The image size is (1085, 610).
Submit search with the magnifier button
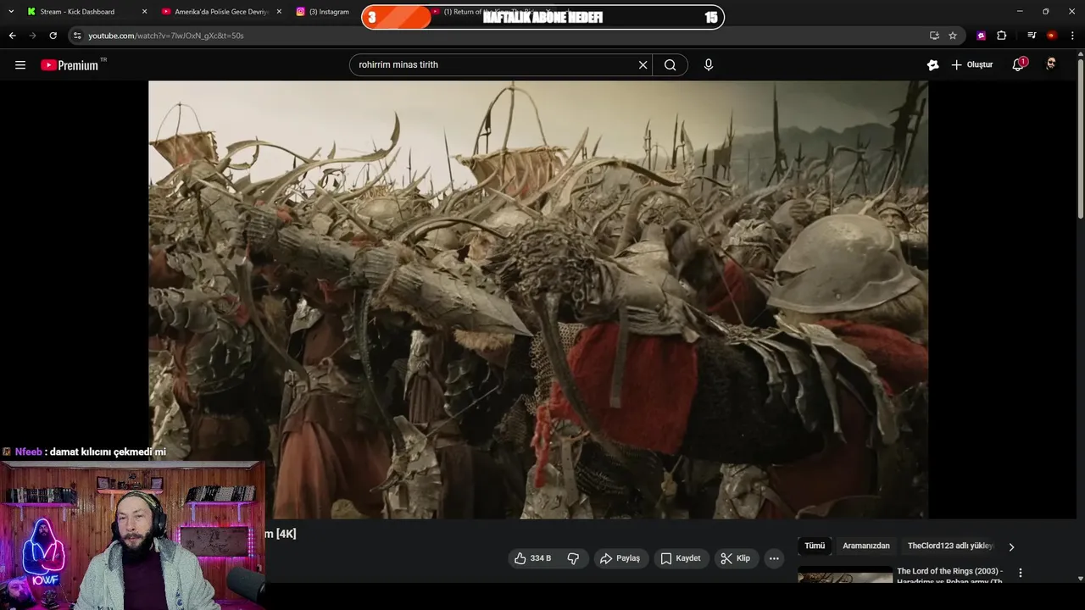(x=670, y=65)
